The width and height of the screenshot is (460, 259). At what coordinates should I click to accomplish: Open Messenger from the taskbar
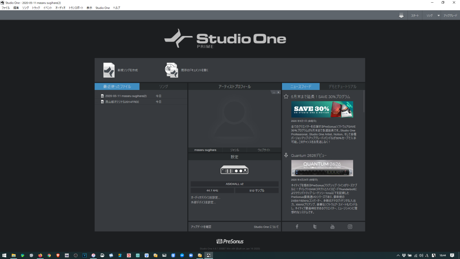click(182, 255)
